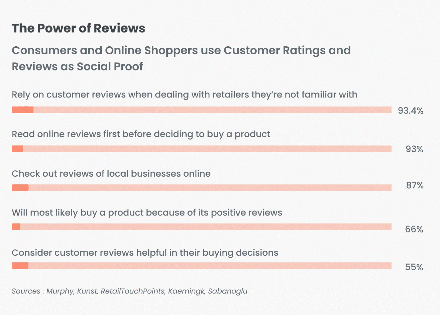Click the 55% percentage value
Viewport: 440px width, 316px height.
point(414,267)
